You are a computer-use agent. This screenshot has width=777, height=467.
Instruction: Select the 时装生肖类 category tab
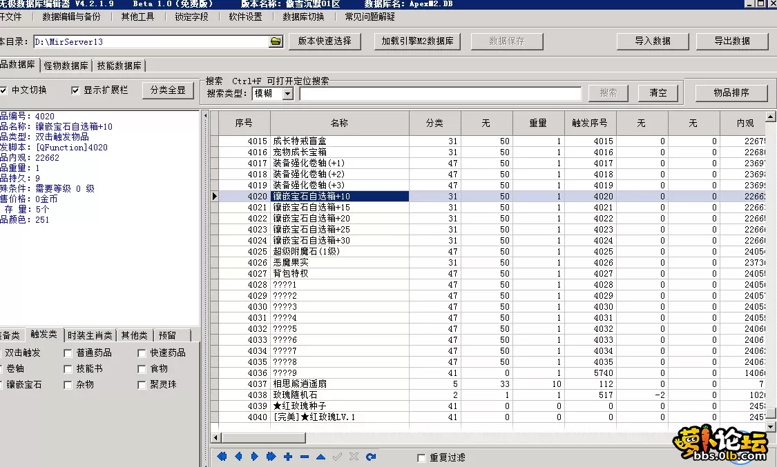(x=90, y=335)
